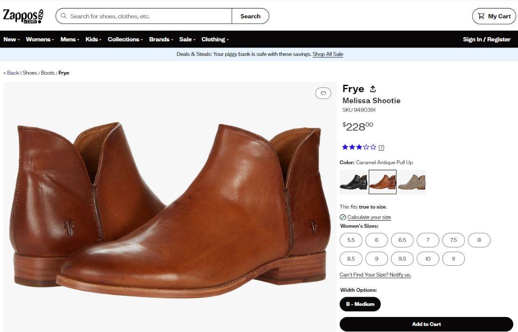Click the share icon next to Frye
The height and width of the screenshot is (332, 518).
[x=373, y=89]
